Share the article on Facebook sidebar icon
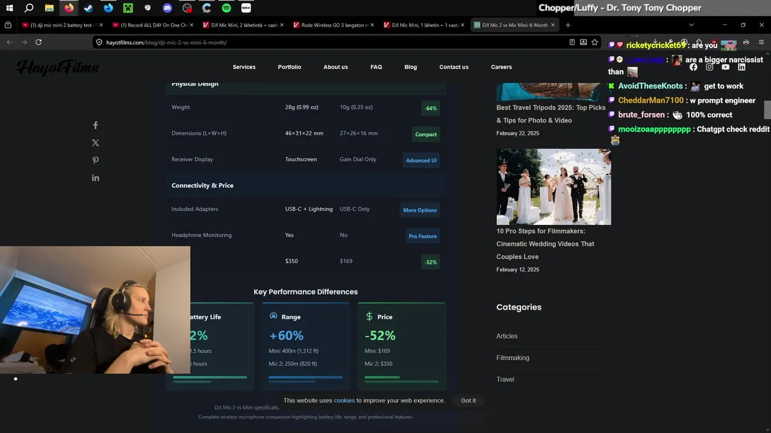Image resolution: width=771 pixels, height=433 pixels. click(95, 125)
